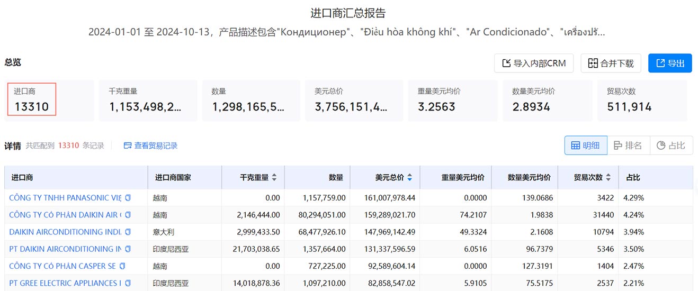Click the 进口商汇总报告 title
Screen dimensions: 698x291
tap(348, 13)
